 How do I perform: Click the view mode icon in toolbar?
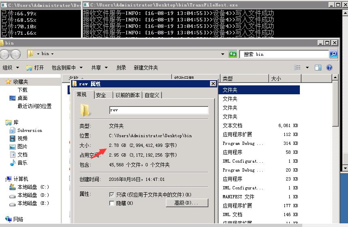click(297, 68)
